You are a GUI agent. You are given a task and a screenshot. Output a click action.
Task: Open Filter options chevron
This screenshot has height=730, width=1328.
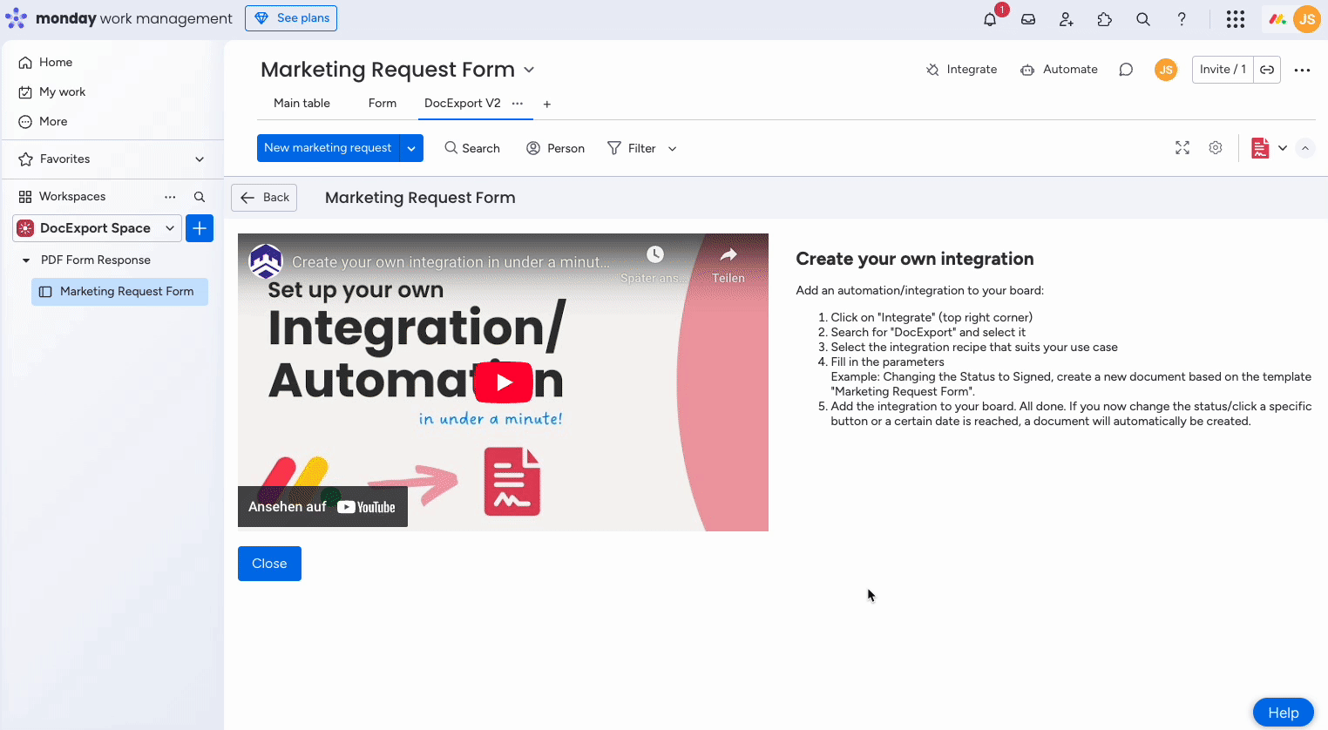(x=672, y=149)
